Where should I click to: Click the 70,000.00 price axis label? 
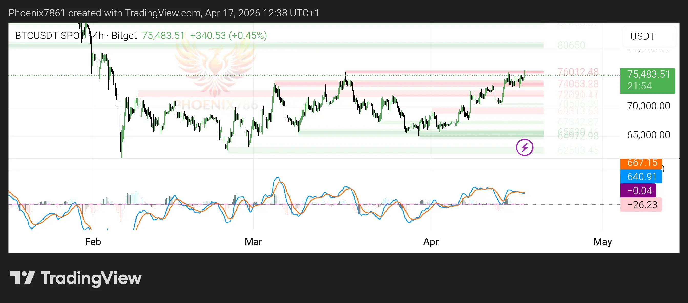(648, 106)
